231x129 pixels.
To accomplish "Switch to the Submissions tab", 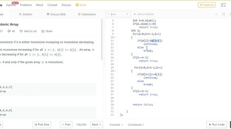I will [87, 14].
